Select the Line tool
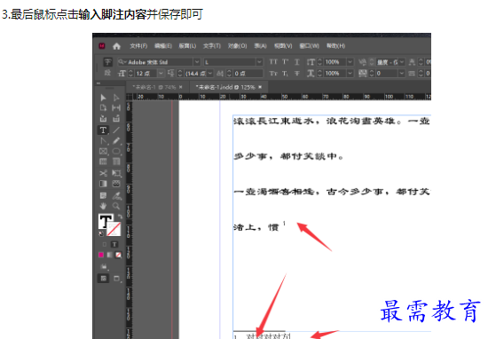Screen dimensions: 488x339 click(116, 130)
